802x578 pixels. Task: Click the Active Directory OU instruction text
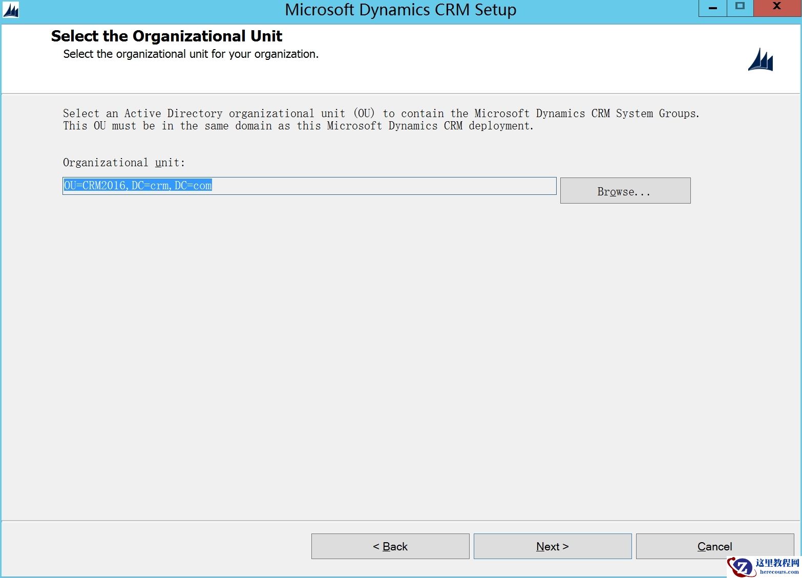[381, 119]
